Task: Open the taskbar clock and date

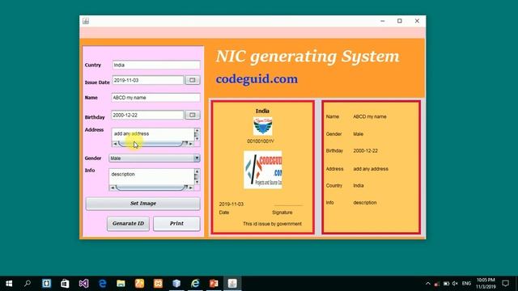Action: (486, 284)
